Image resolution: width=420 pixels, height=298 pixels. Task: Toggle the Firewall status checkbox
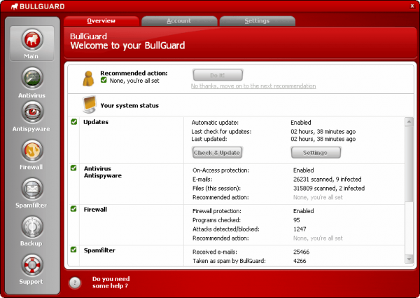tap(73, 209)
